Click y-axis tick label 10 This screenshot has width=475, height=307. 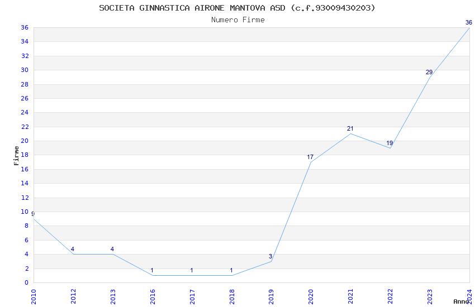(x=25, y=212)
